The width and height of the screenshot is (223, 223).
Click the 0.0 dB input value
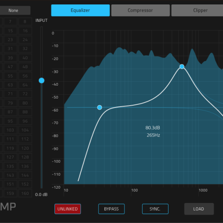point(41,194)
